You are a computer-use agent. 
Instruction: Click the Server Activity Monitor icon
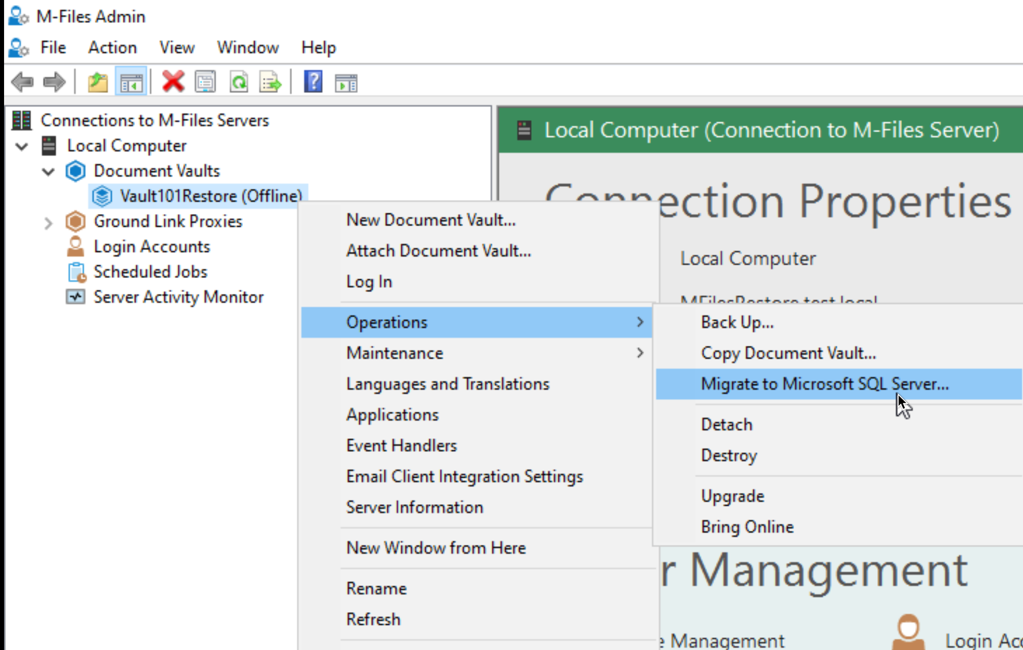coord(75,297)
